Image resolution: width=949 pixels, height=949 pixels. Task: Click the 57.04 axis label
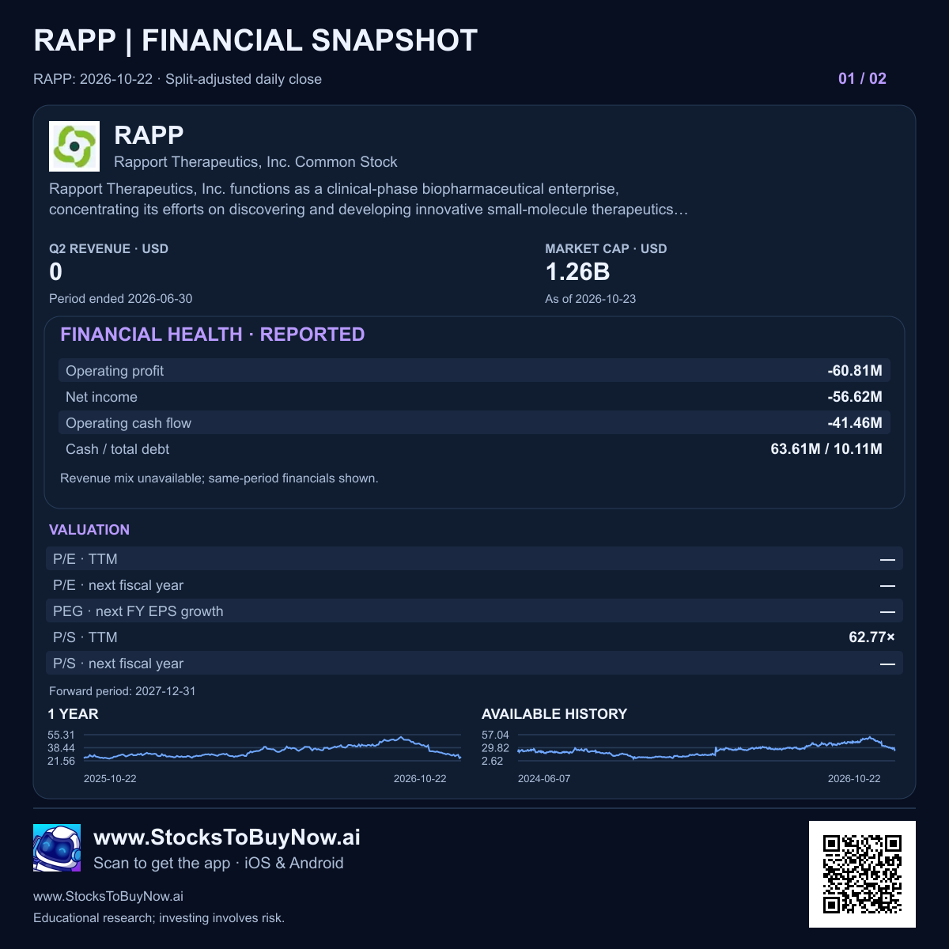point(495,735)
